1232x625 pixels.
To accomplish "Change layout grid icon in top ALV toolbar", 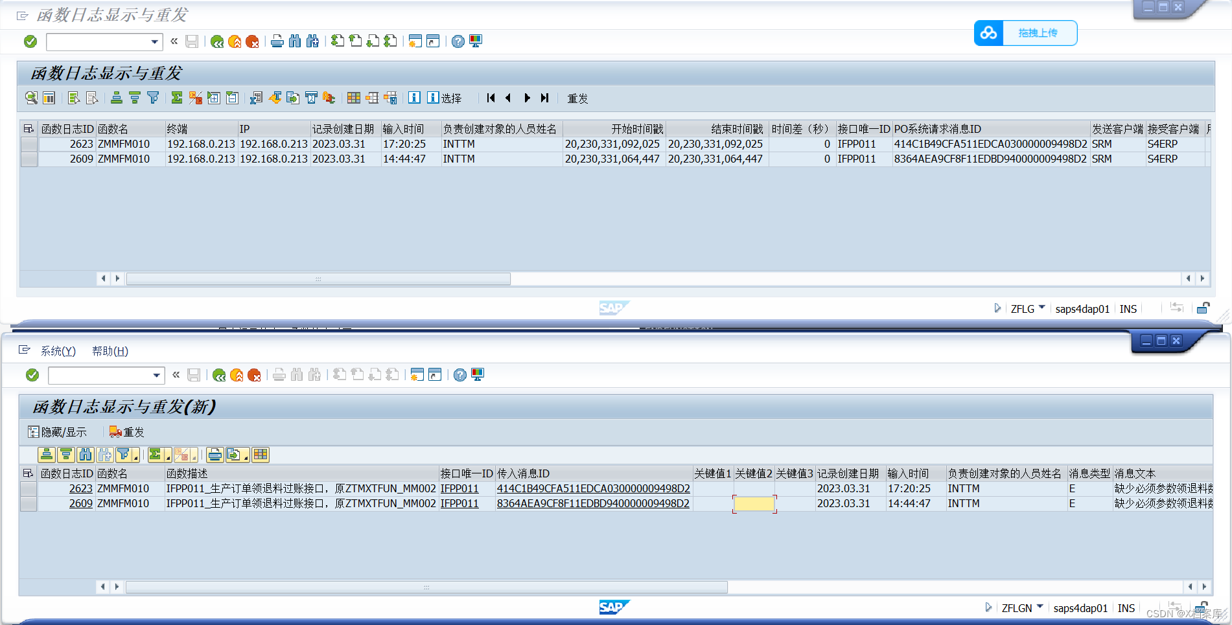I will pos(354,98).
